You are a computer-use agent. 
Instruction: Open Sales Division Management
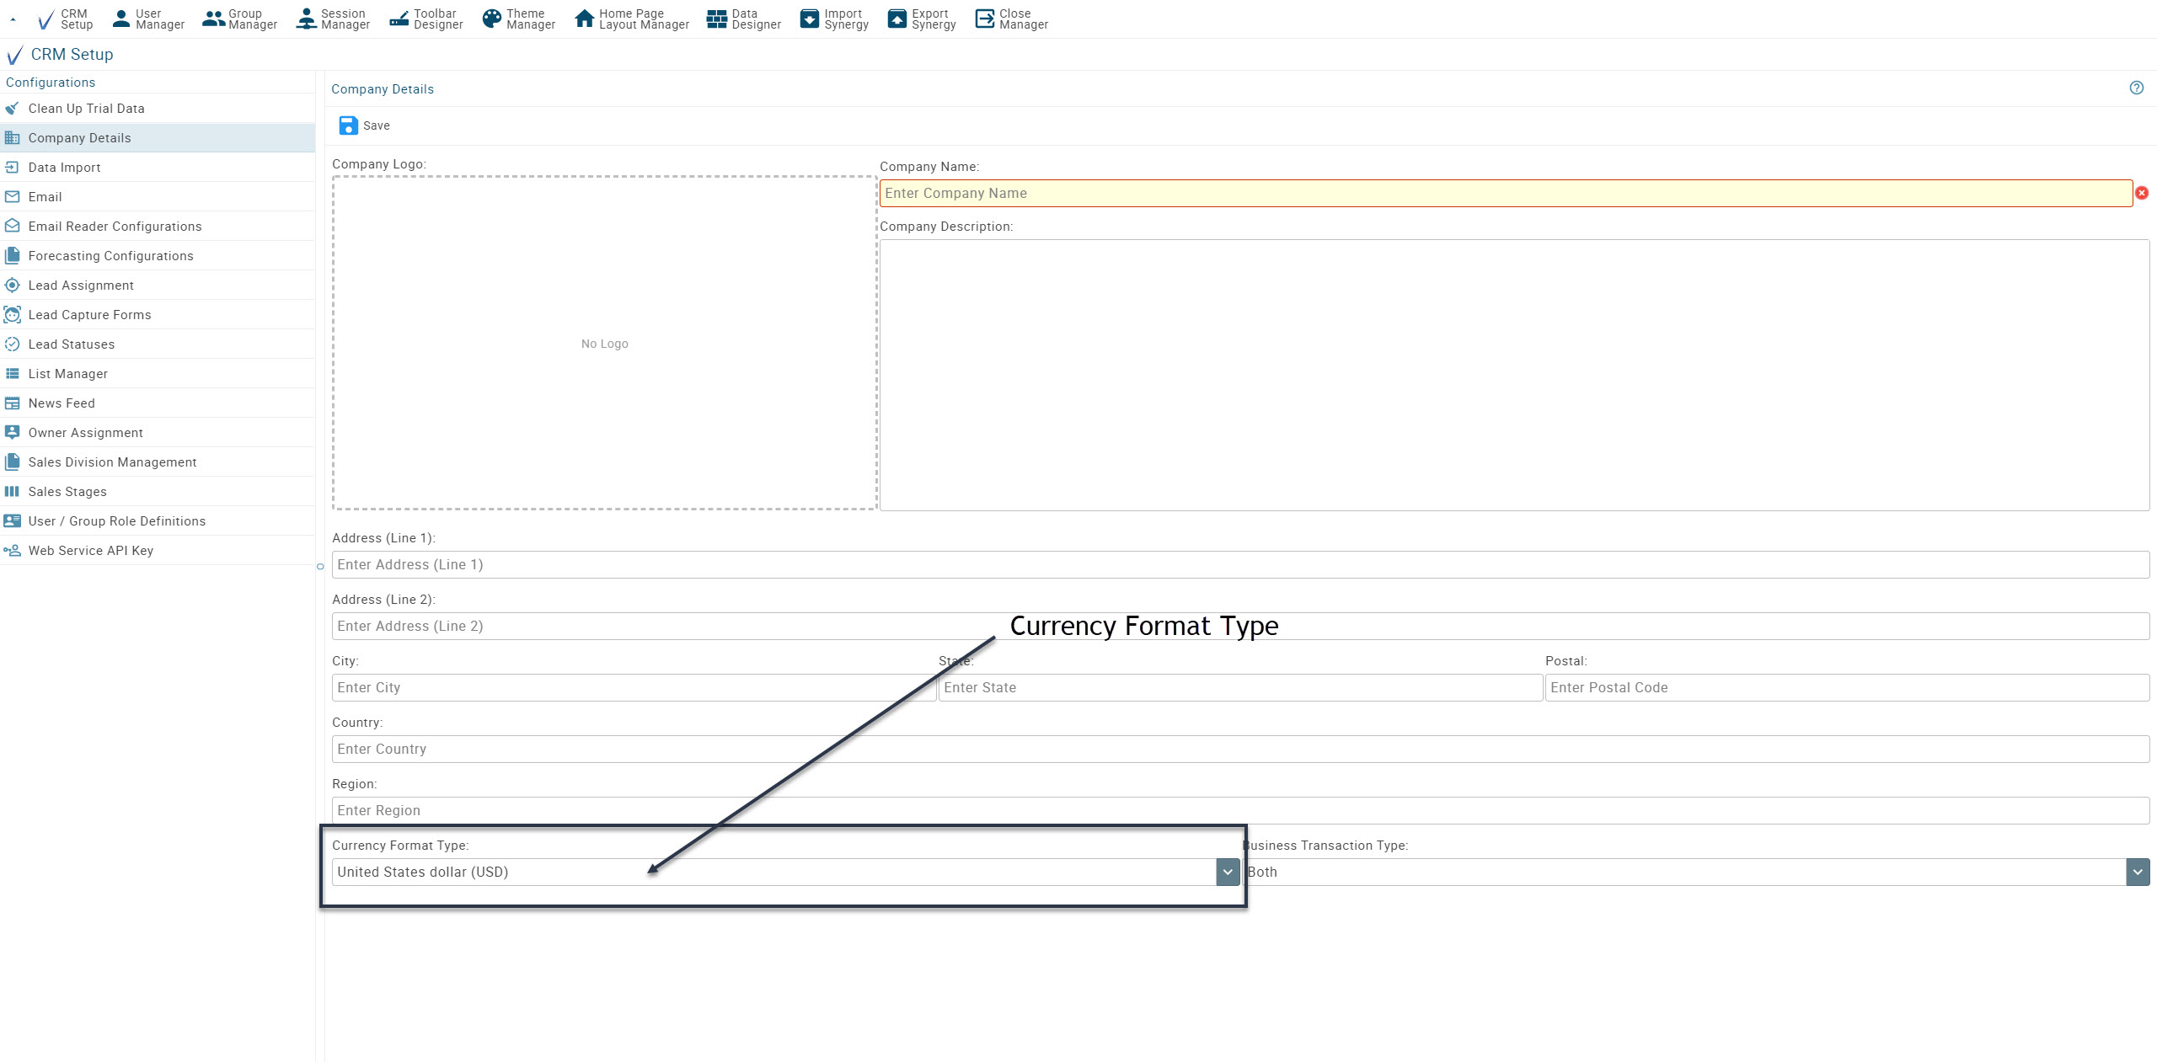(x=158, y=462)
